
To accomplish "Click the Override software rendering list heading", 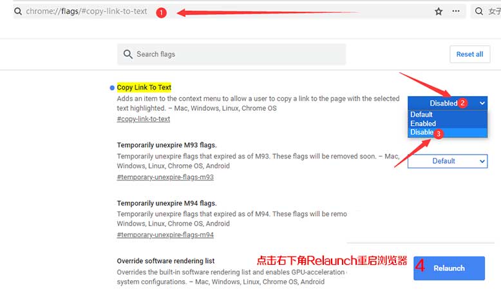I will pyautogui.click(x=165, y=261).
